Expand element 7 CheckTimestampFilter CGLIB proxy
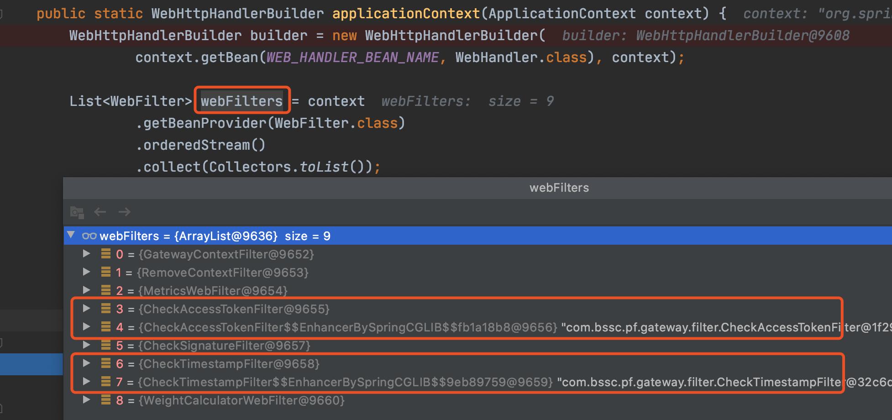 86,382
